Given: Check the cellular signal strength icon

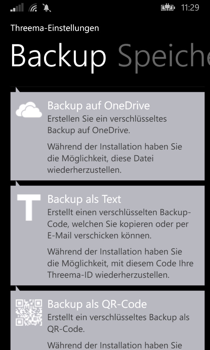Looking at the screenshot, I should point(17,8).
